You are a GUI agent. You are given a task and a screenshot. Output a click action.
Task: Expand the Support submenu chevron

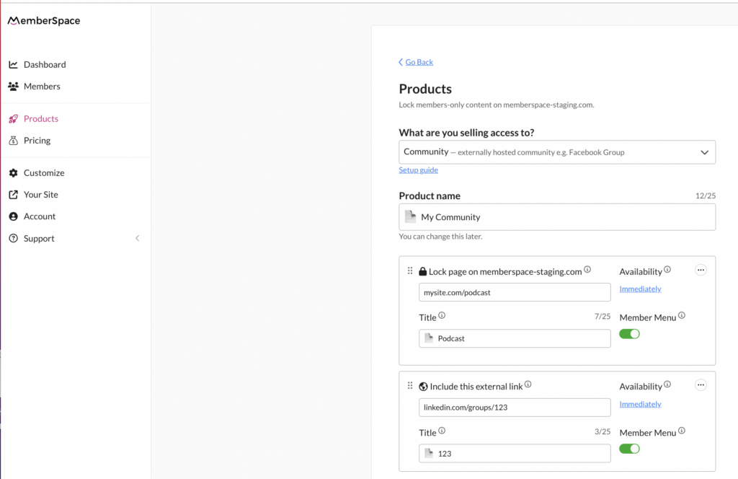[137, 238]
